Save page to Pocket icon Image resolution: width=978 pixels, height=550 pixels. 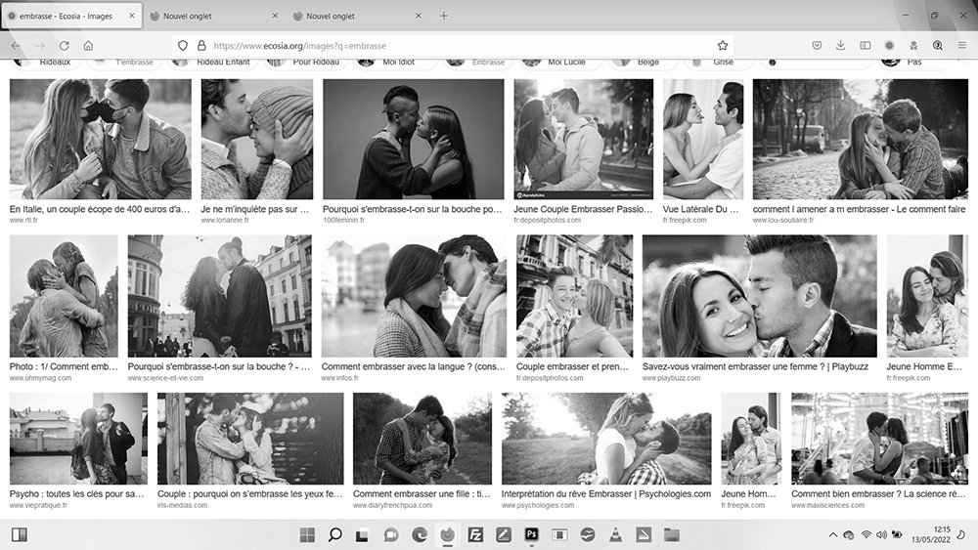coord(817,46)
